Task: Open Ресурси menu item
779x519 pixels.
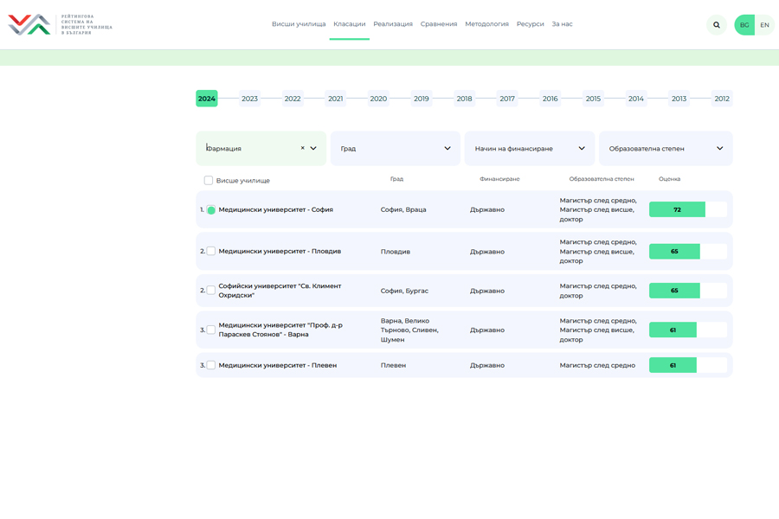Action: coord(530,24)
